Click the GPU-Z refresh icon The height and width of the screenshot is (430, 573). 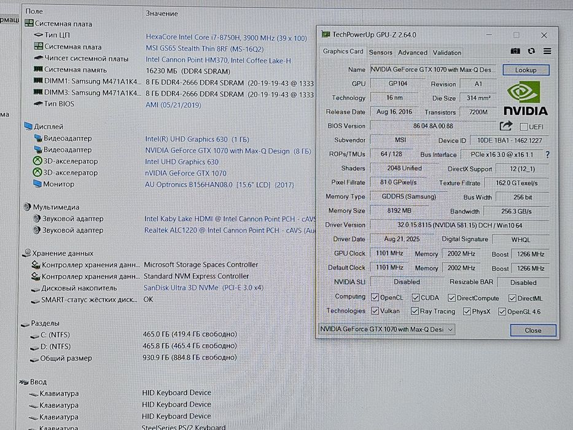531,51
